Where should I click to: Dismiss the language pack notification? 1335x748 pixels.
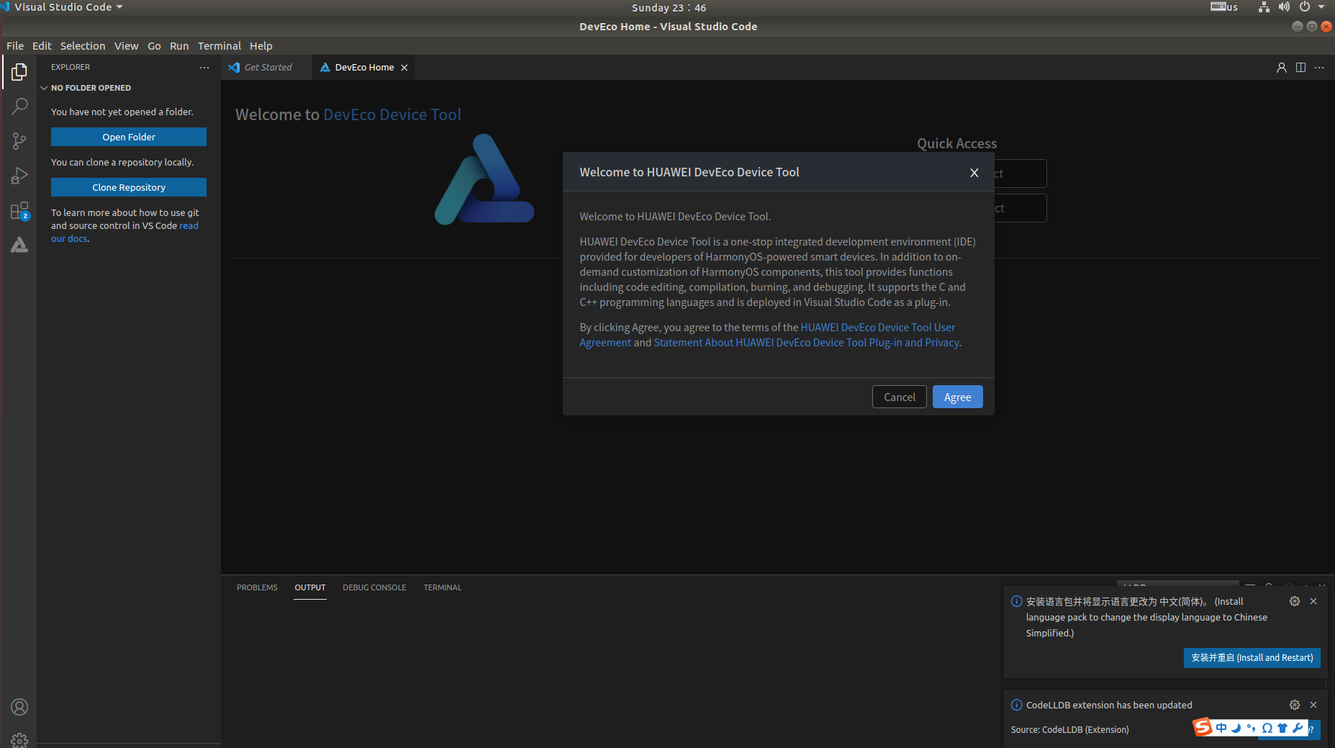tap(1313, 601)
